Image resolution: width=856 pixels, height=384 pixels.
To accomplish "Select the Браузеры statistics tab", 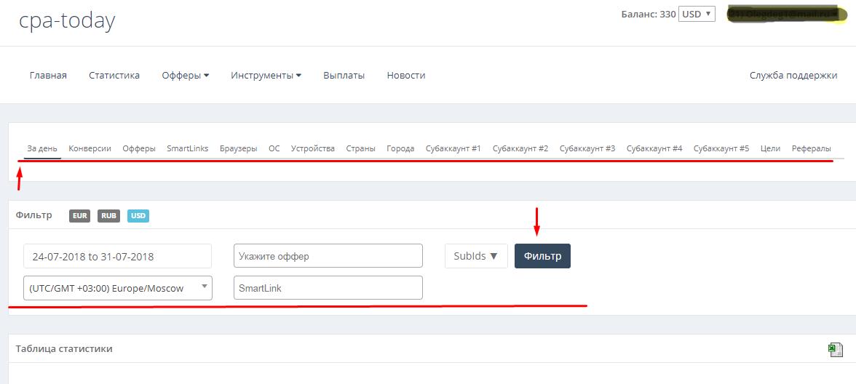I will point(238,148).
